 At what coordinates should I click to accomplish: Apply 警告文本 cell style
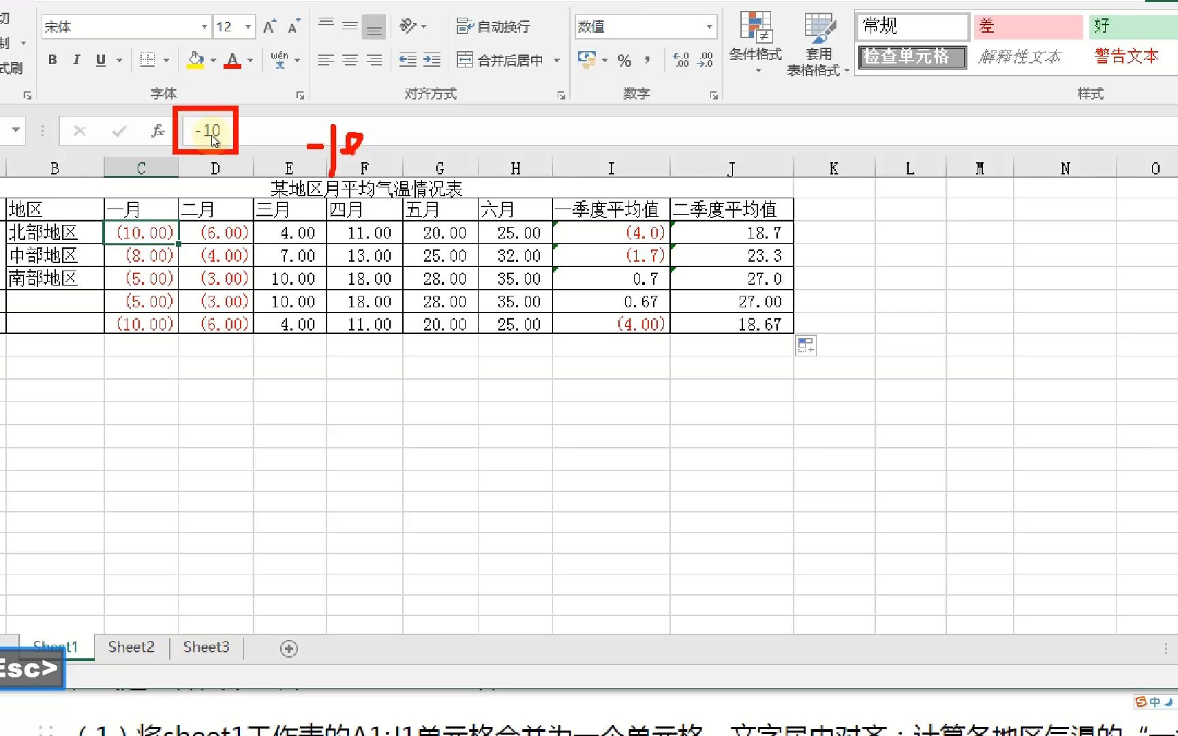[1126, 57]
